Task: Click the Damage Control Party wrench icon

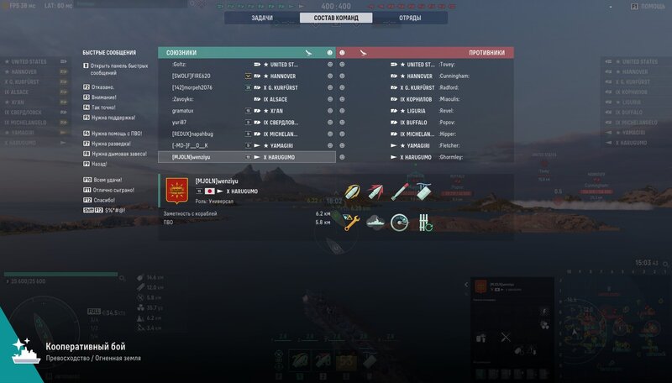Action: [351, 223]
